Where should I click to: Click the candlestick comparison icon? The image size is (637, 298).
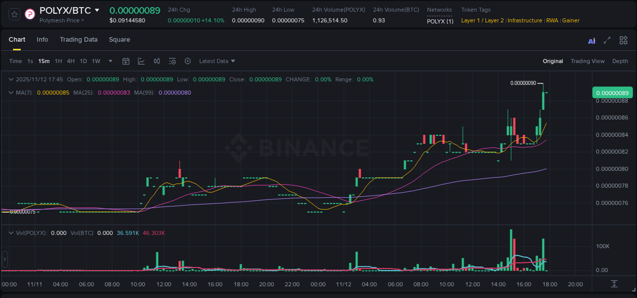pos(156,61)
